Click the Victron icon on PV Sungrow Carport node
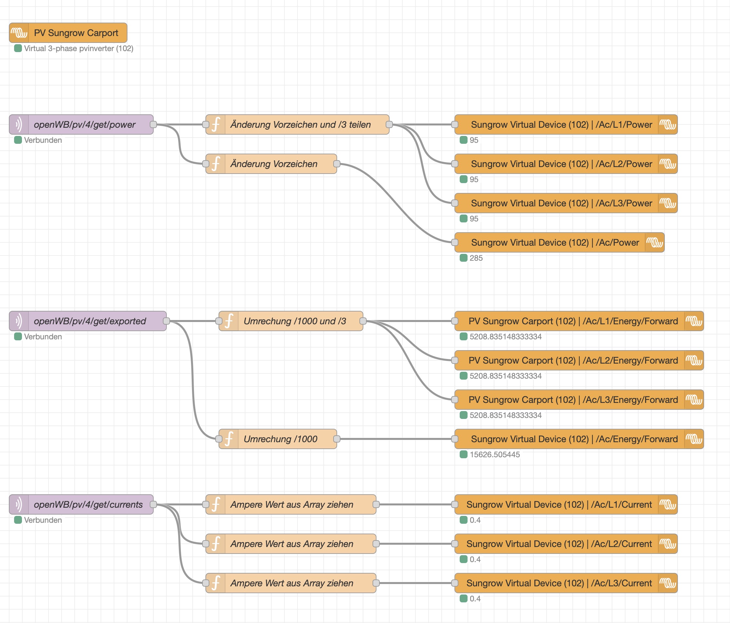 tap(19, 33)
